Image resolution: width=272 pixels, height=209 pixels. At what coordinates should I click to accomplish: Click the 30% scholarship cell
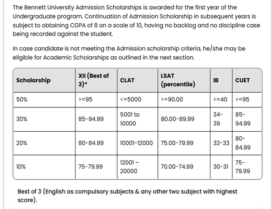coord(22,119)
